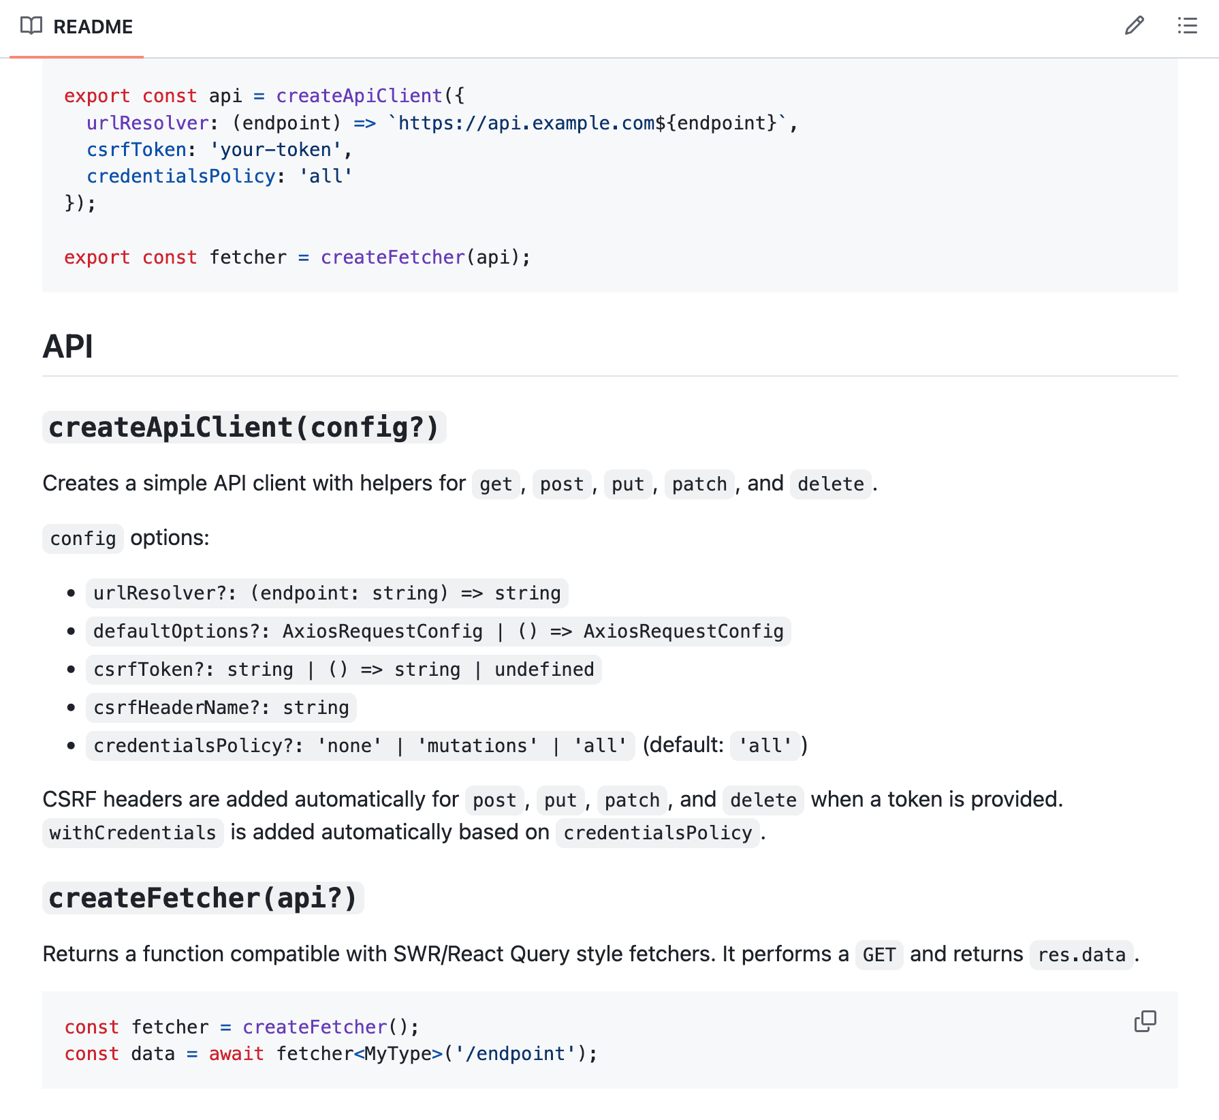This screenshot has width=1219, height=1120.
Task: Click the inline 'config' code label
Action: (83, 539)
